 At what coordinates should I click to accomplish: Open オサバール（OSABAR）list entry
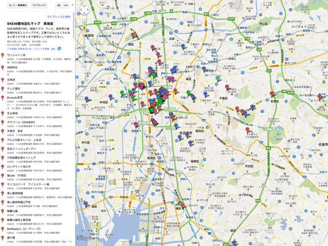point(21,122)
